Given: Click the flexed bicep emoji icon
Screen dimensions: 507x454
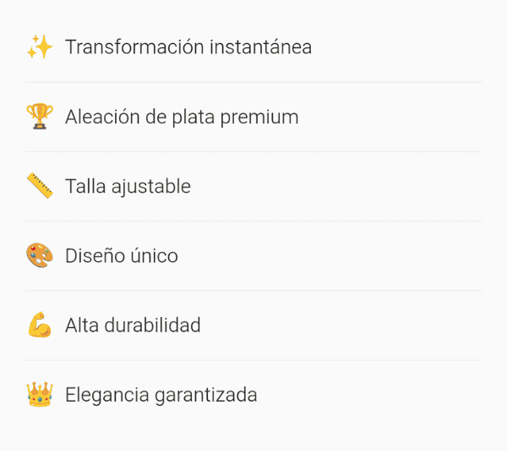Looking at the screenshot, I should pyautogui.click(x=40, y=325).
